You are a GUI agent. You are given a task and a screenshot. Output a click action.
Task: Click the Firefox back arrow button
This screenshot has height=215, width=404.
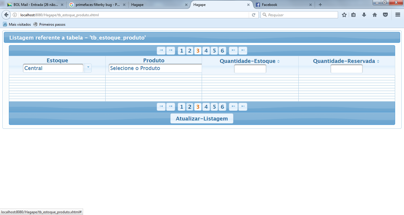click(x=6, y=15)
